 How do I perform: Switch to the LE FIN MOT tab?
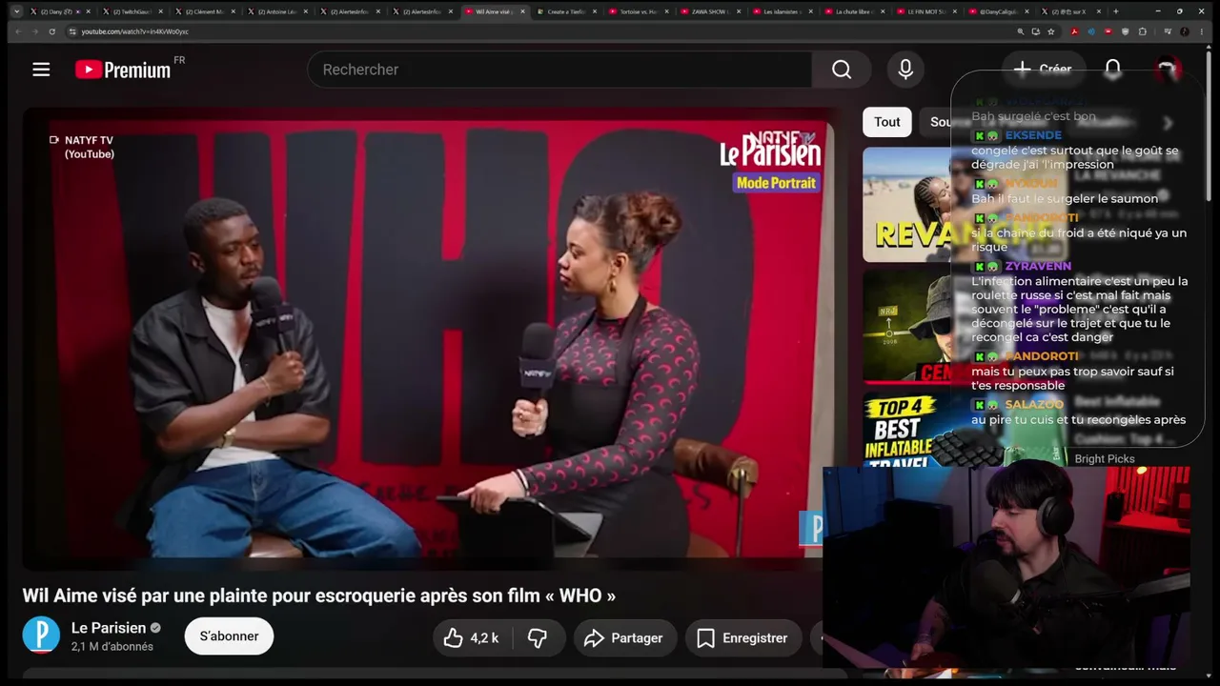928,11
